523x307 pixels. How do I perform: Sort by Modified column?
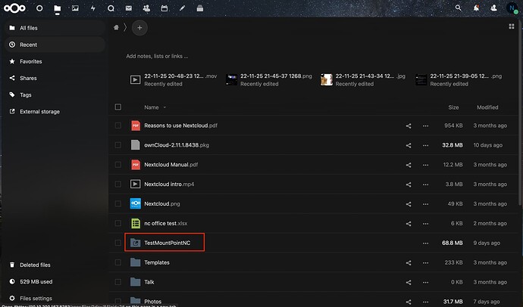(x=487, y=107)
